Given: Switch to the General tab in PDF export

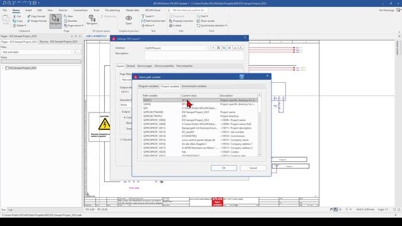Looking at the screenshot, I should coord(131,66).
